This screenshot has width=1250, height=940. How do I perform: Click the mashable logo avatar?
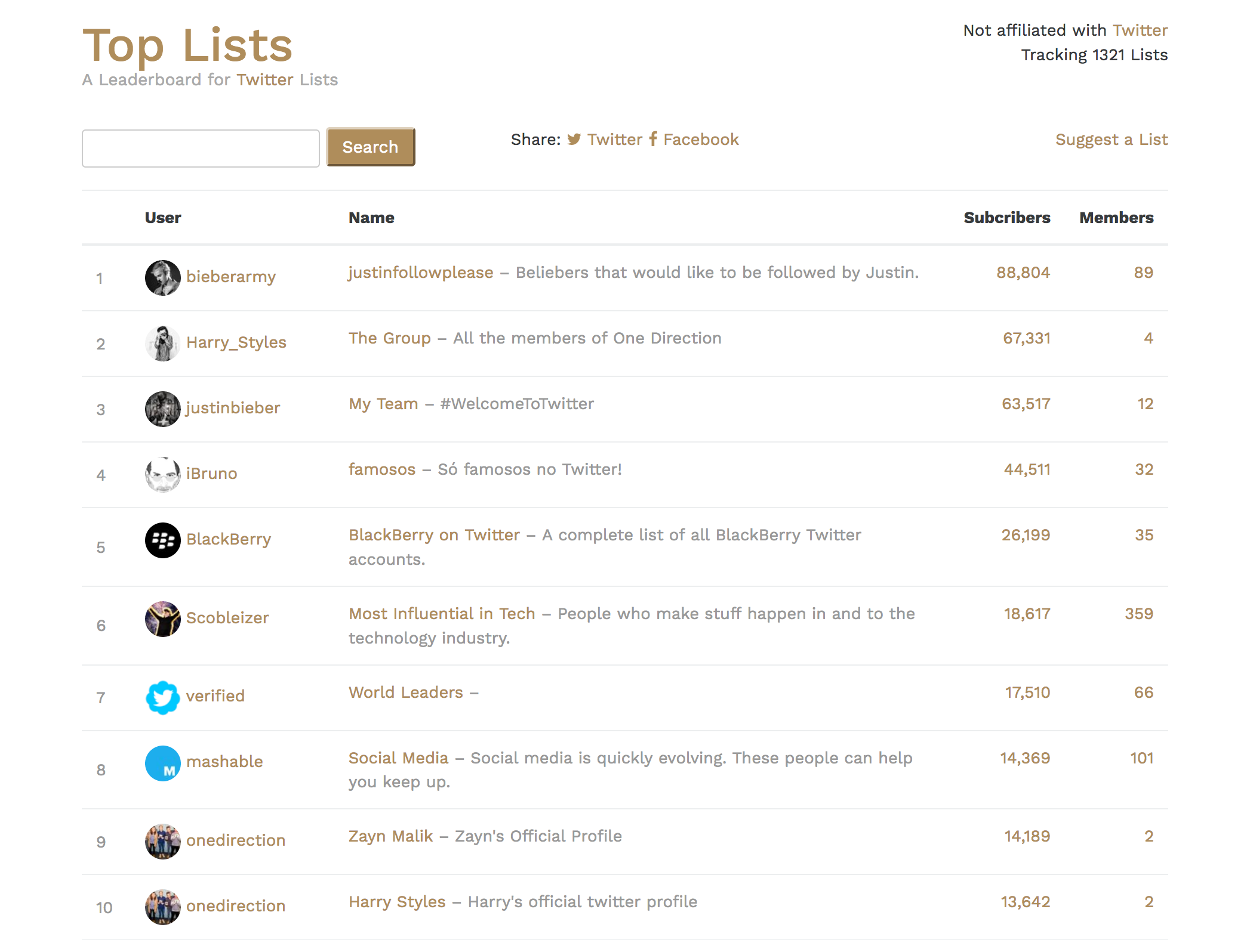(x=162, y=763)
